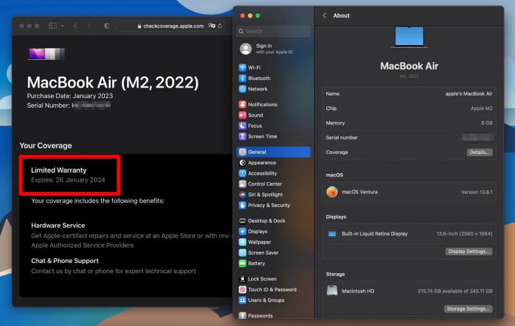Select Desktop & Dock icon

coord(243,221)
